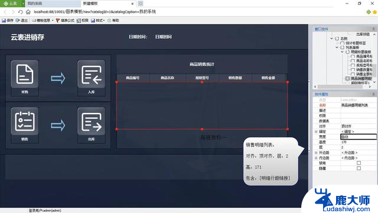Open 填表公式 formula tool
The height and width of the screenshot is (213, 378).
(x=65, y=21)
